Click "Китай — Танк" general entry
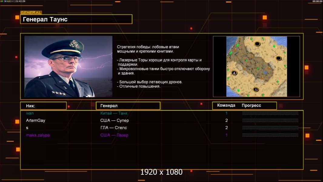Viewport: 323px width, 182px height. click(114, 113)
